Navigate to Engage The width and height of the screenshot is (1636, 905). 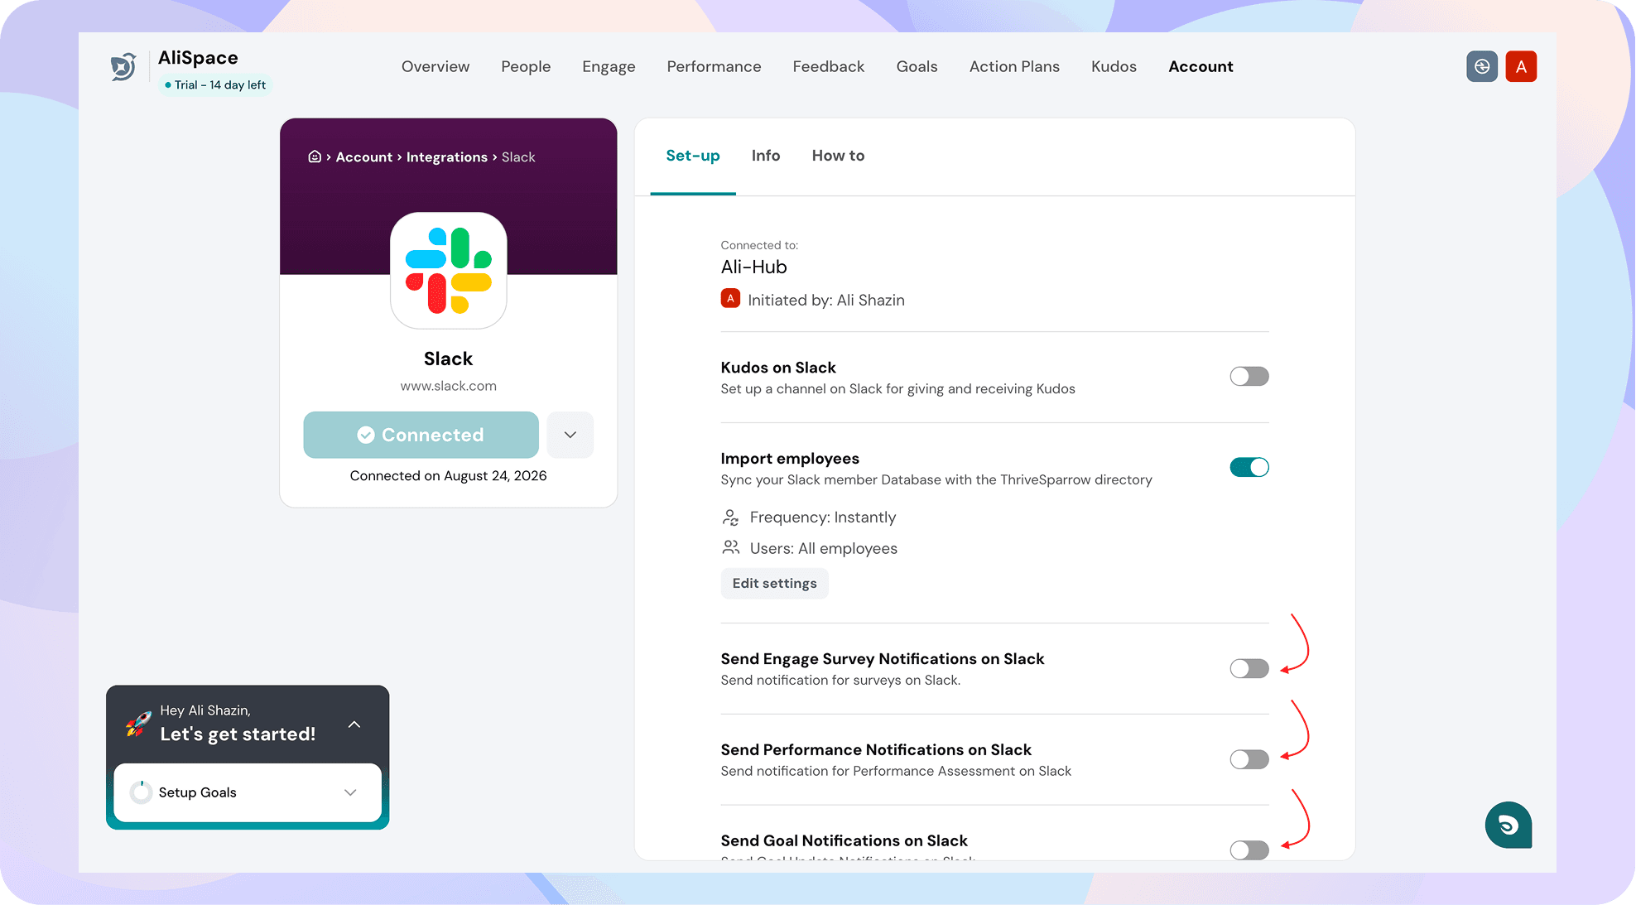pyautogui.click(x=609, y=66)
